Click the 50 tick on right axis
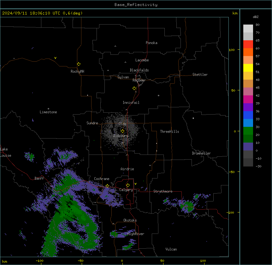 point(233,90)
